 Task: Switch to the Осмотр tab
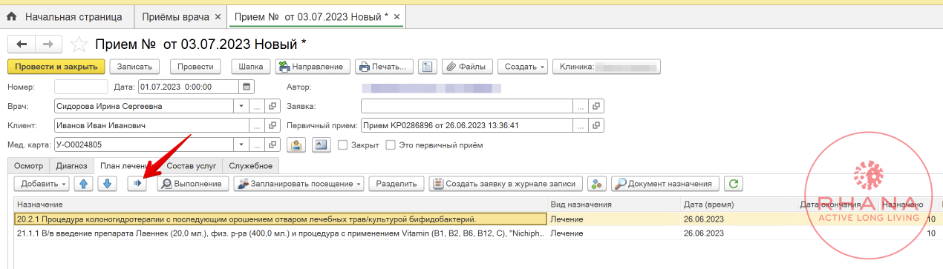pos(28,165)
